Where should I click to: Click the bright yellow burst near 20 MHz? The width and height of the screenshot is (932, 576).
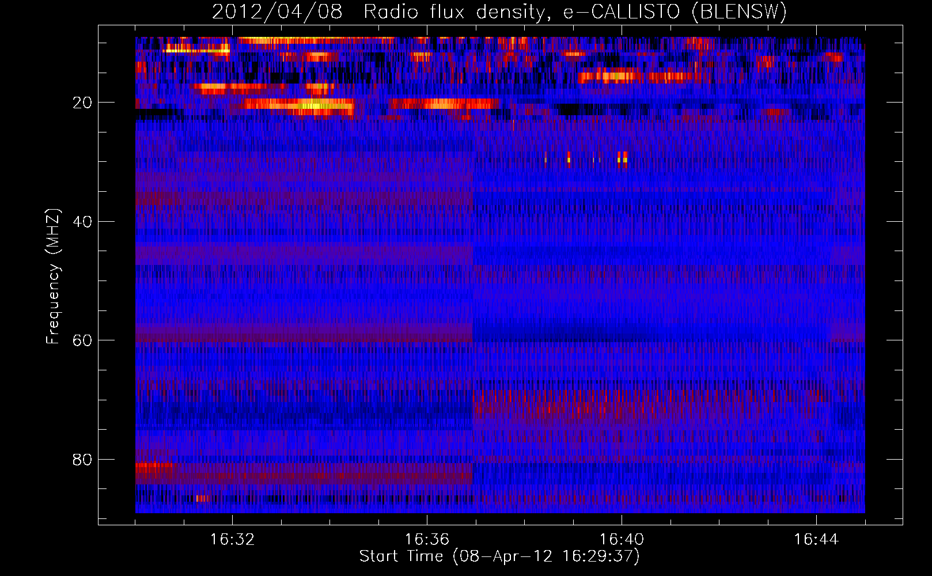pyautogui.click(x=297, y=106)
